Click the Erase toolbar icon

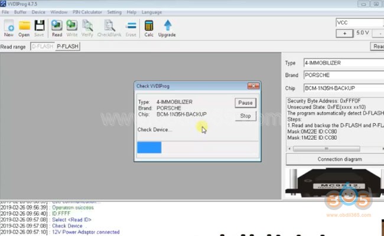point(131,28)
